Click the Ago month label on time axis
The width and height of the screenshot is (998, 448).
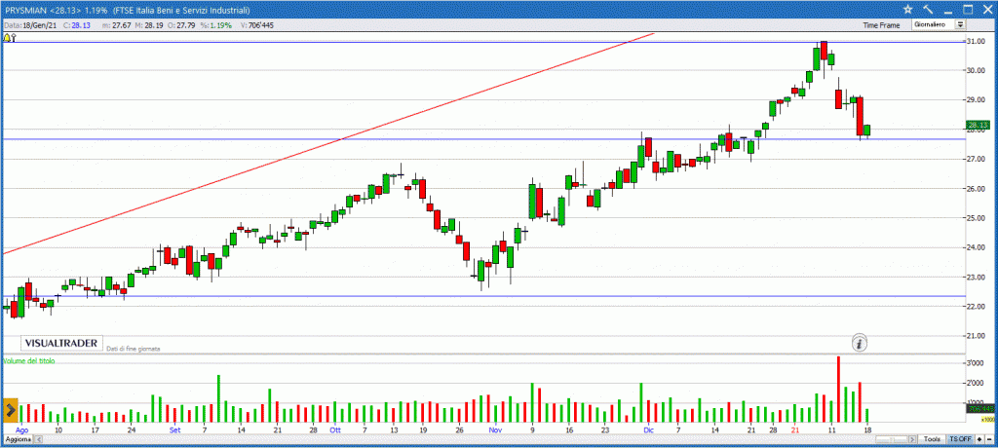point(21,430)
